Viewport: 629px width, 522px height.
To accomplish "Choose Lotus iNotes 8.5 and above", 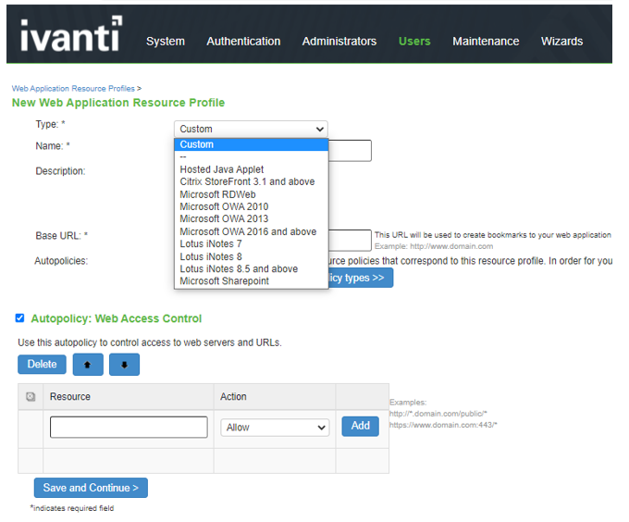I will [x=251, y=268].
